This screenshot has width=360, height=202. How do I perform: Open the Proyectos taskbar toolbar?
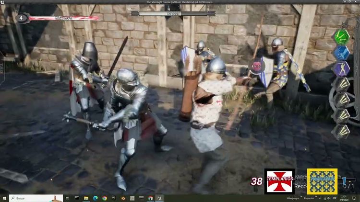309,198
